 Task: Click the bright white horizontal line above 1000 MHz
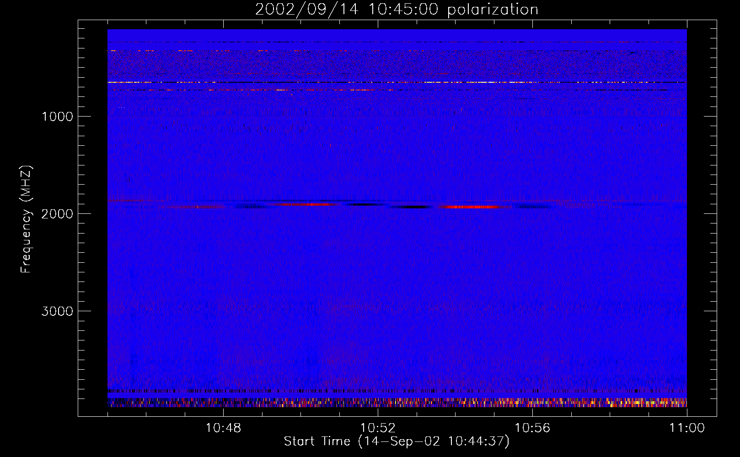pyautogui.click(x=397, y=82)
